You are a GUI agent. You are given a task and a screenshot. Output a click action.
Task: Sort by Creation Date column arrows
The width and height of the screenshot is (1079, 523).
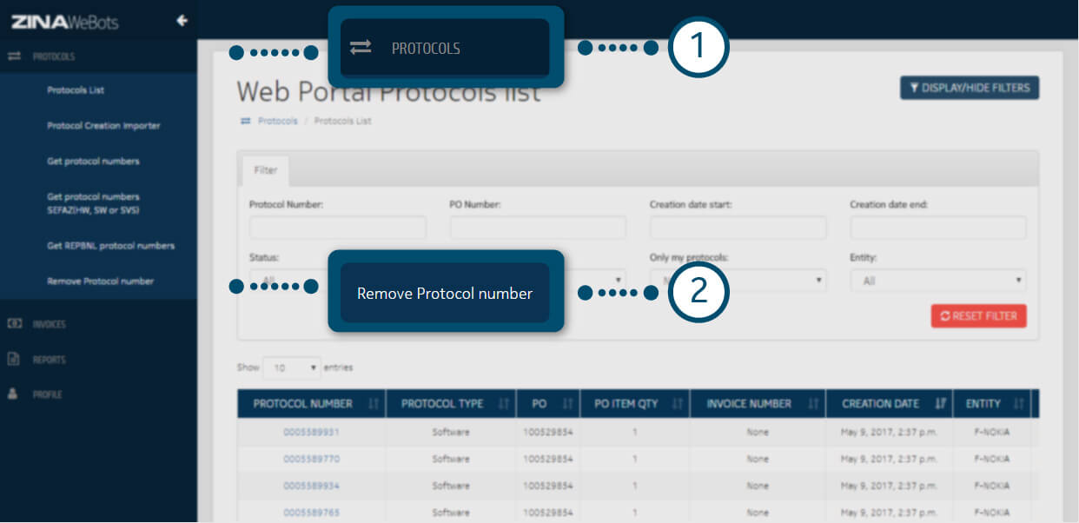click(x=940, y=404)
